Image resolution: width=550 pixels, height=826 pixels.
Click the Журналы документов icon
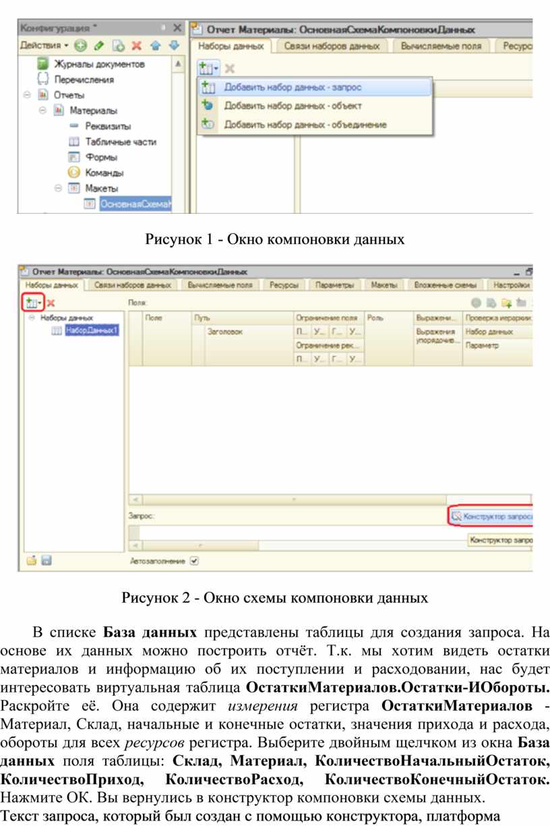click(x=42, y=64)
